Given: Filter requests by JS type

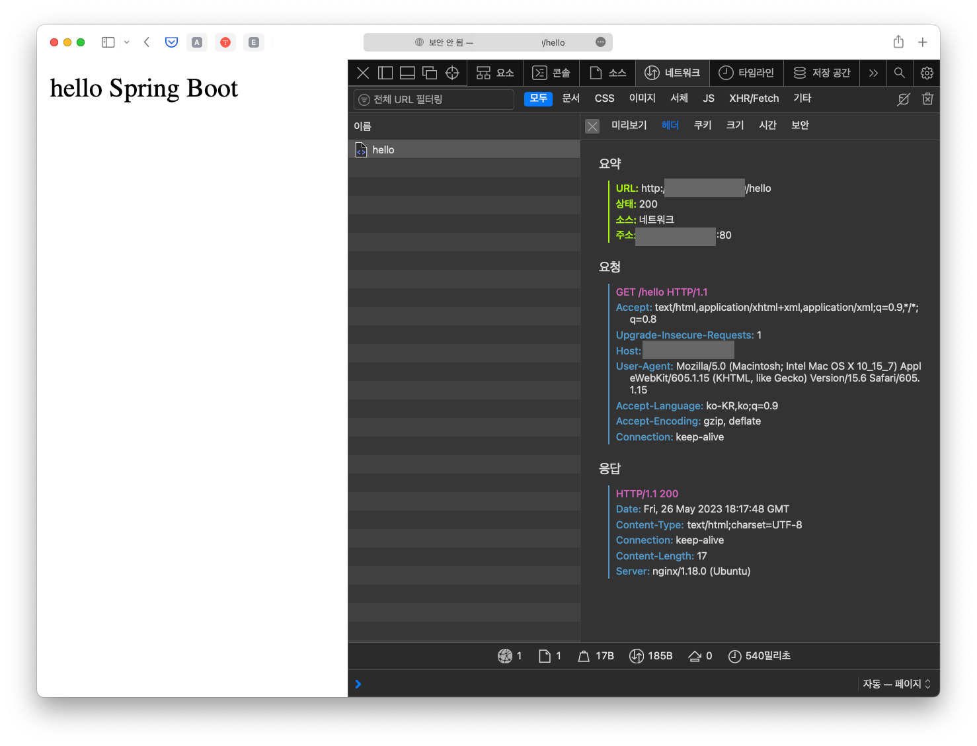Looking at the screenshot, I should [709, 99].
